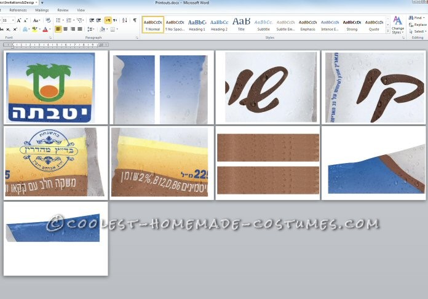The height and width of the screenshot is (299, 428).
Task: Toggle Left-to-Right text direction
Action: pos(108,20)
